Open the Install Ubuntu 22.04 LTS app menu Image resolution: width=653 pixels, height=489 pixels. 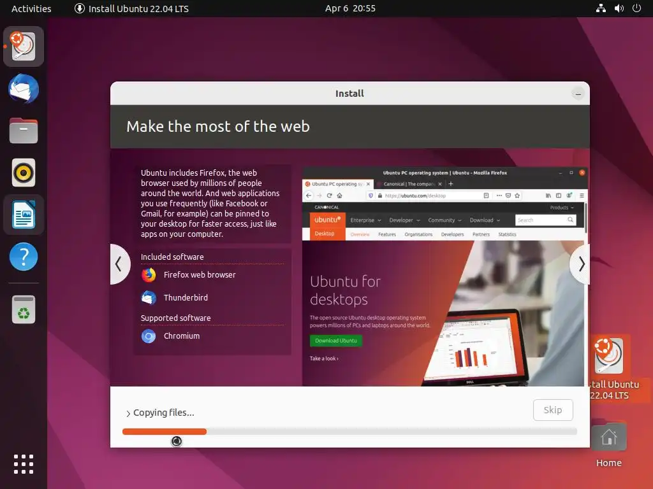pos(131,8)
